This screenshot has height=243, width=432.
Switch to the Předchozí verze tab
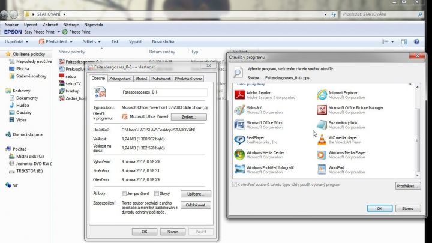[188, 79]
